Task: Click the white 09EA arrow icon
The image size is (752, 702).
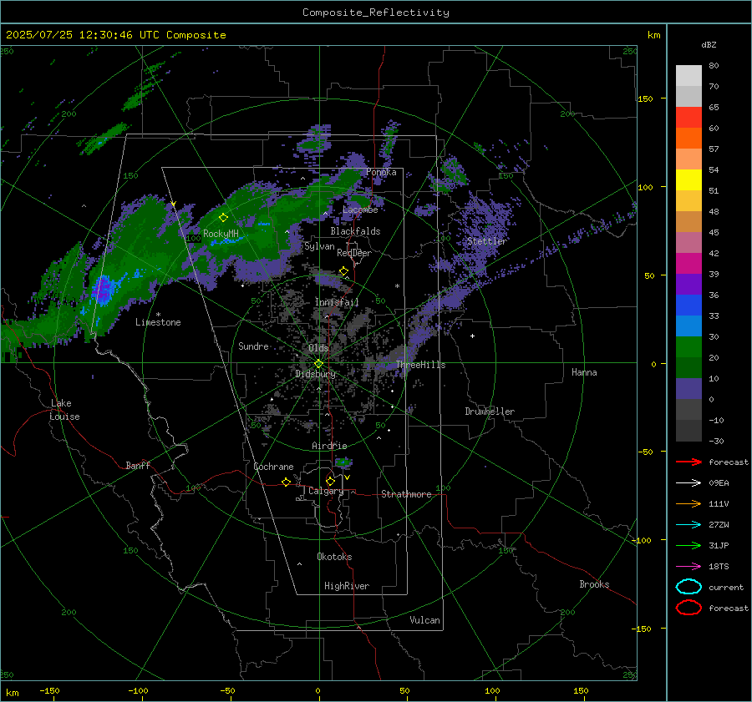Action: pyautogui.click(x=688, y=483)
